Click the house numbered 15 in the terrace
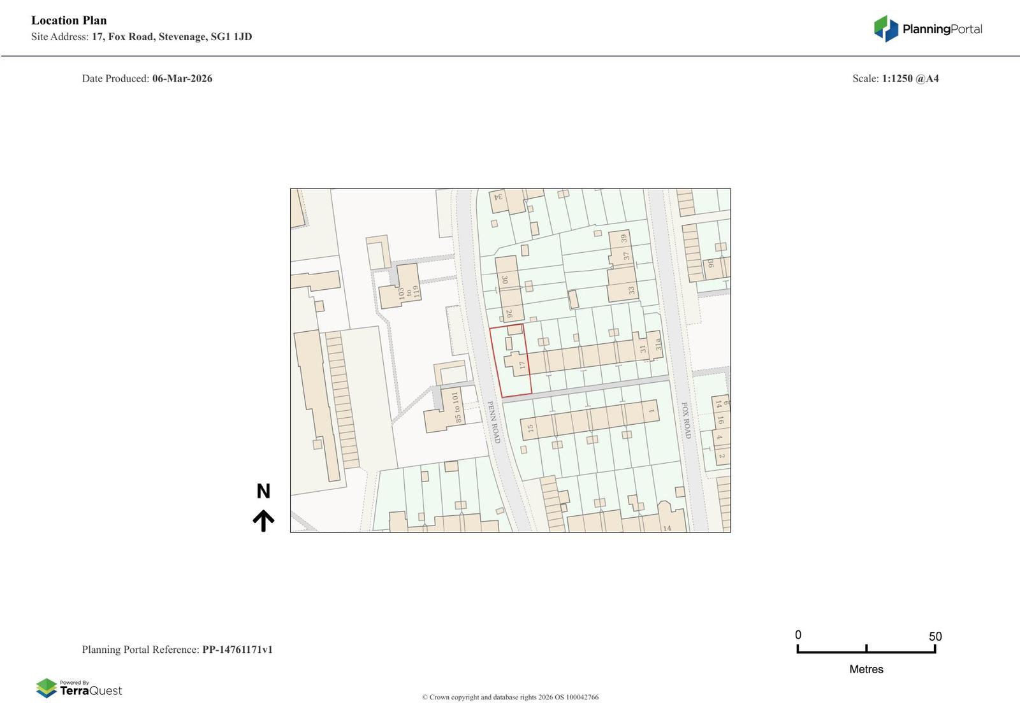The height and width of the screenshot is (721, 1020). 530,428
